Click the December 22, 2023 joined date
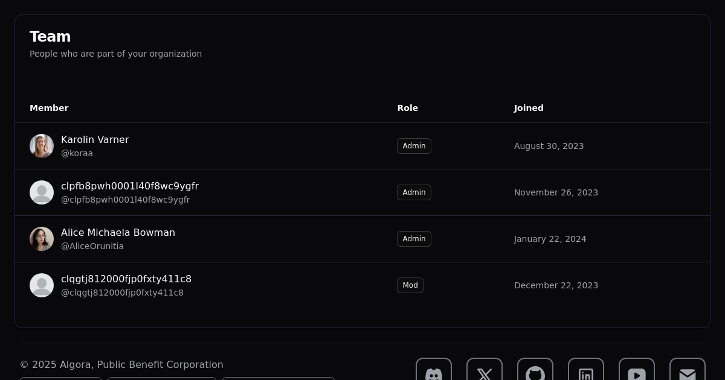Viewport: 725px width, 380px height. click(556, 285)
